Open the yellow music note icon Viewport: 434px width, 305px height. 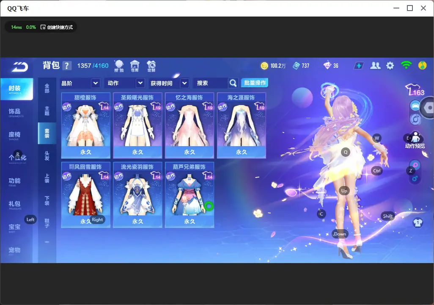coord(422,65)
